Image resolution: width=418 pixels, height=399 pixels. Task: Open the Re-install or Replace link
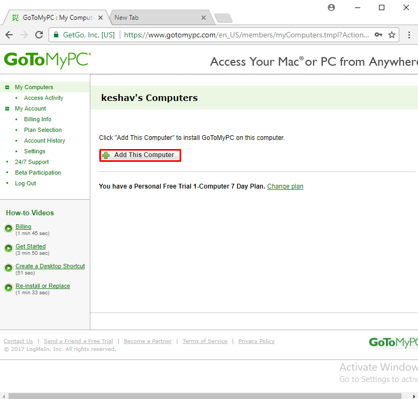pyautogui.click(x=43, y=286)
